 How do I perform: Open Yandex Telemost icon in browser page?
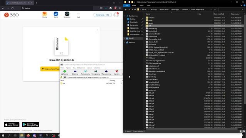[67, 14]
